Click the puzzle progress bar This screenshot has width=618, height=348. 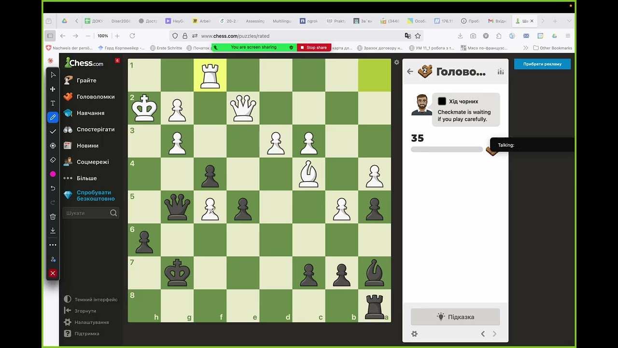click(447, 150)
